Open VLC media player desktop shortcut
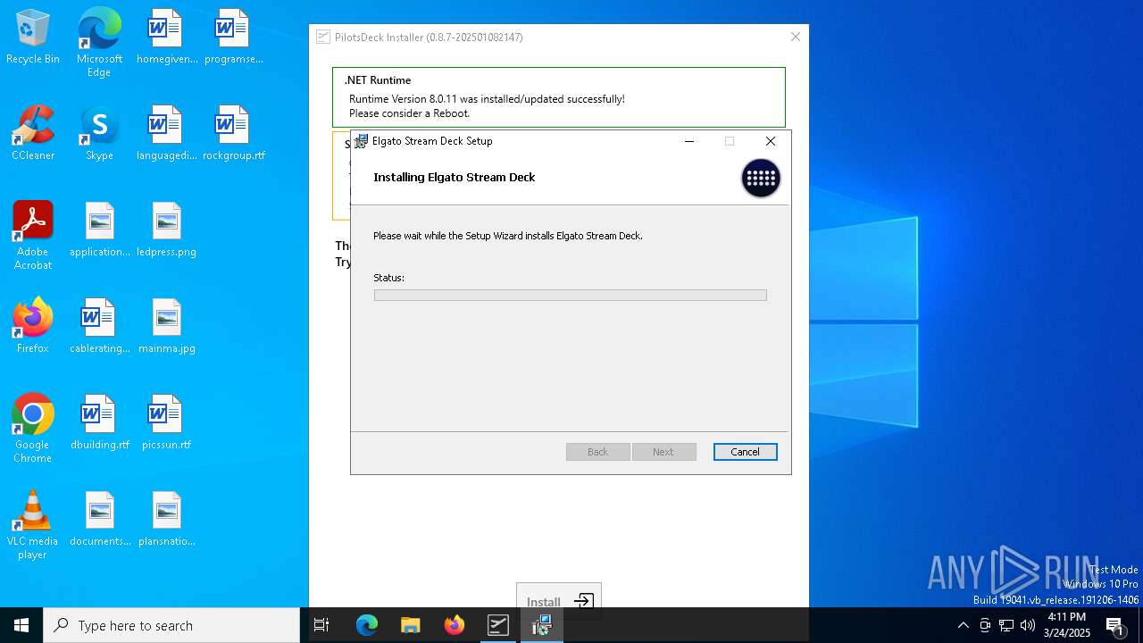This screenshot has width=1143, height=643. pos(33,525)
